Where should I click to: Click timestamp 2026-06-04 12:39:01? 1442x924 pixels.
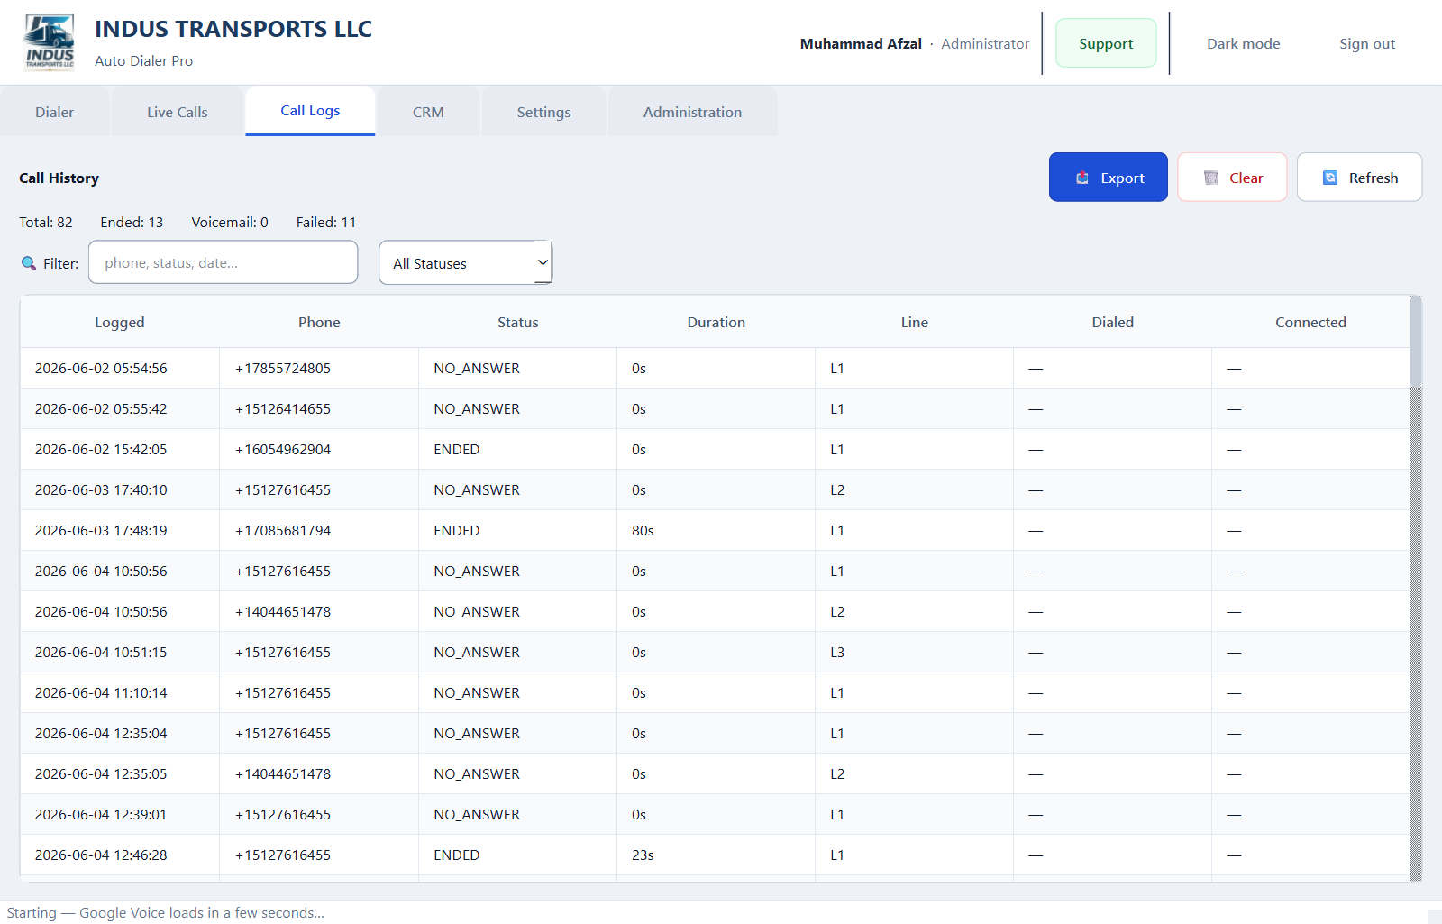pos(101,814)
